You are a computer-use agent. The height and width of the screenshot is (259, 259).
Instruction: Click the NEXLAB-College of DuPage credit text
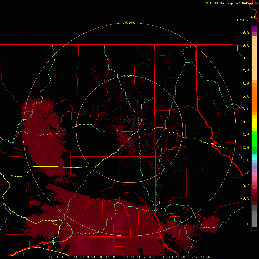coord(230,3)
